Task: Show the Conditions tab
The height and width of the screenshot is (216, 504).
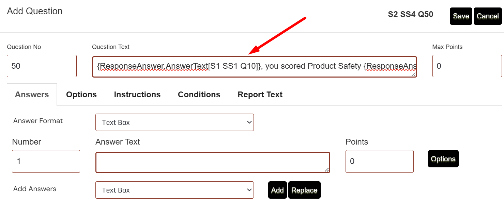Action: click(x=199, y=95)
